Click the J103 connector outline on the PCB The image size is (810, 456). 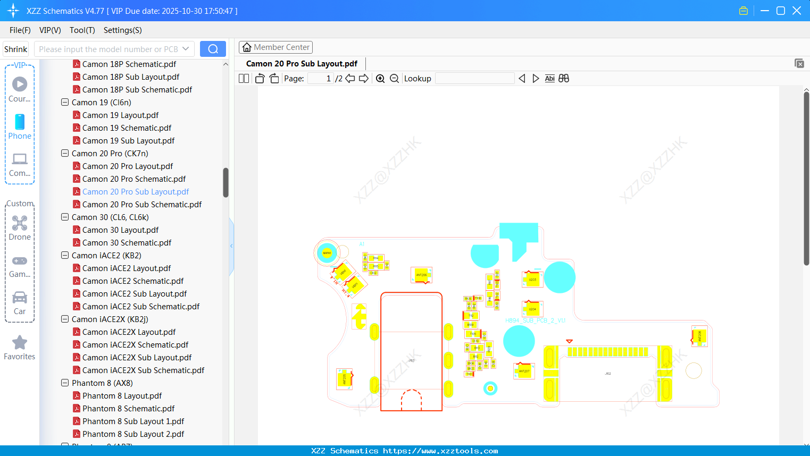(411, 352)
